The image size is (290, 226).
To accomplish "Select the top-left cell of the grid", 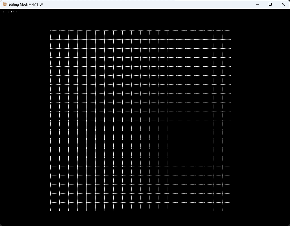I will click(x=55, y=35).
